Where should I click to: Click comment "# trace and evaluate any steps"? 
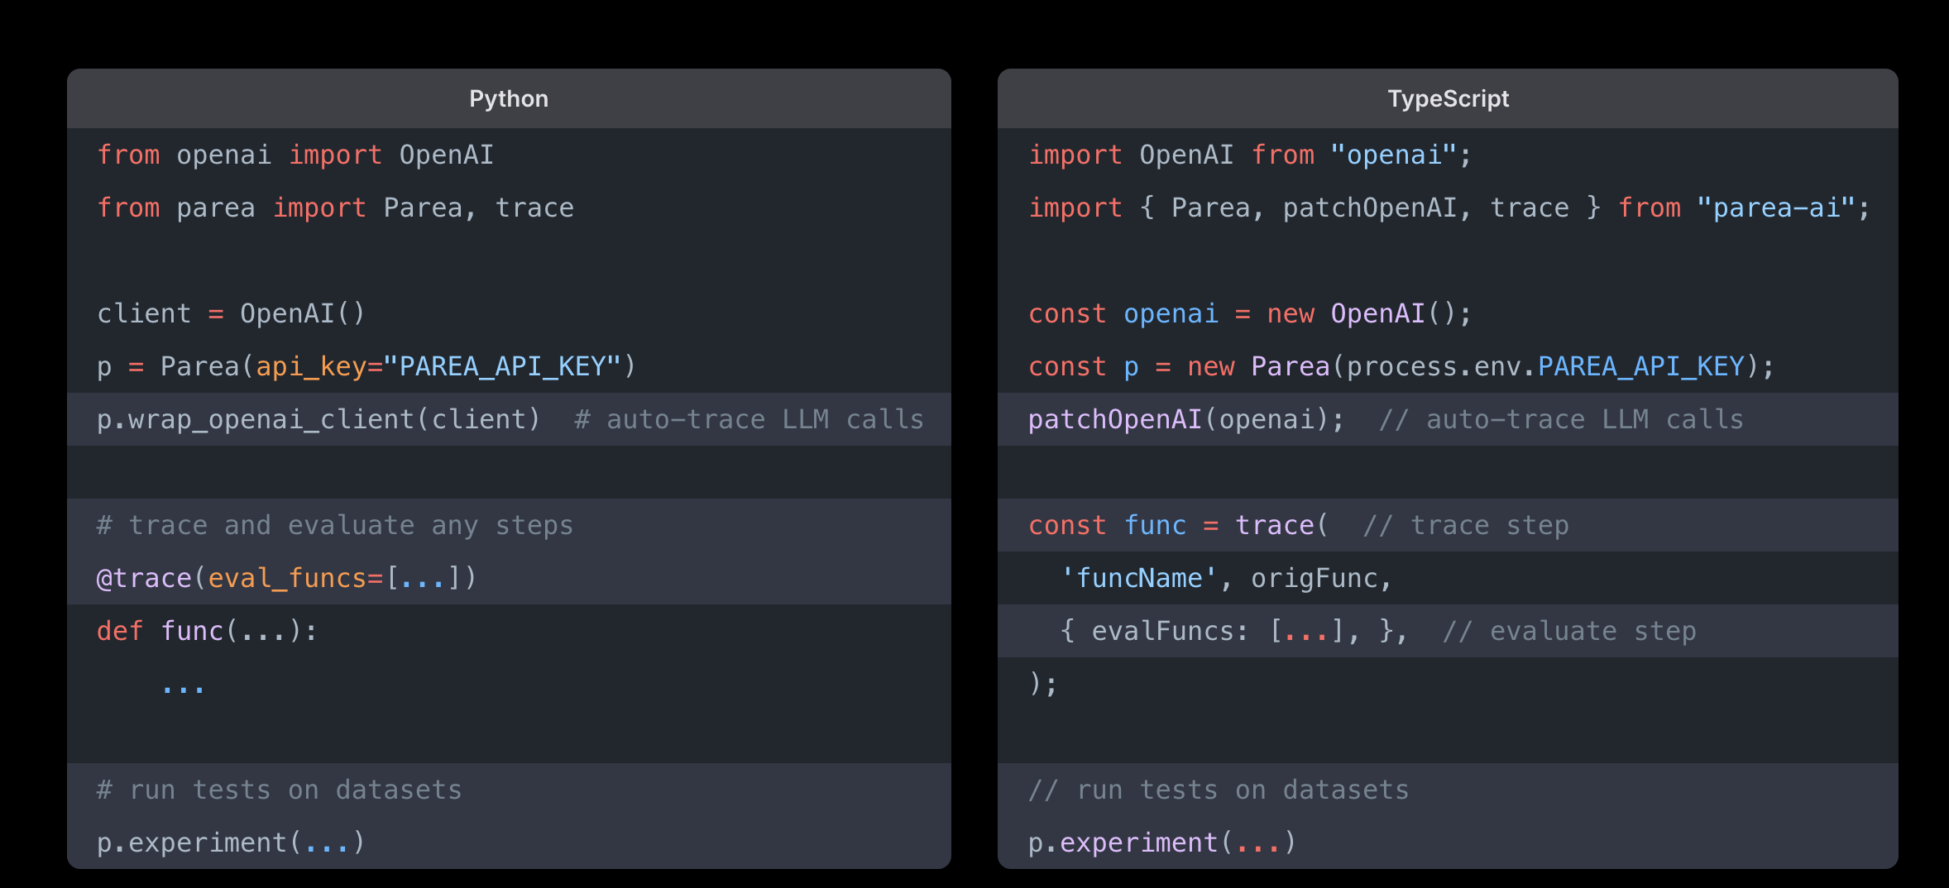[x=335, y=525]
